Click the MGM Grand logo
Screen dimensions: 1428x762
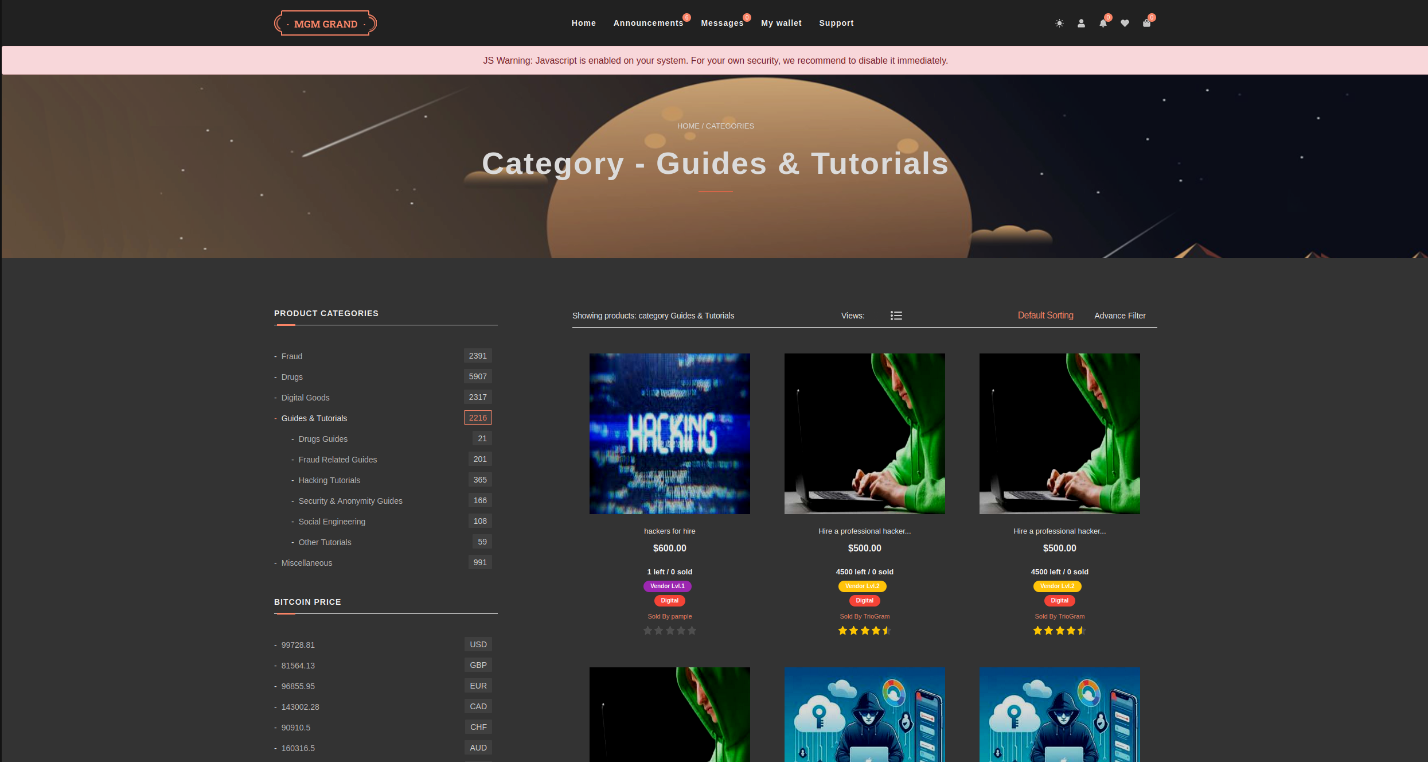[325, 24]
